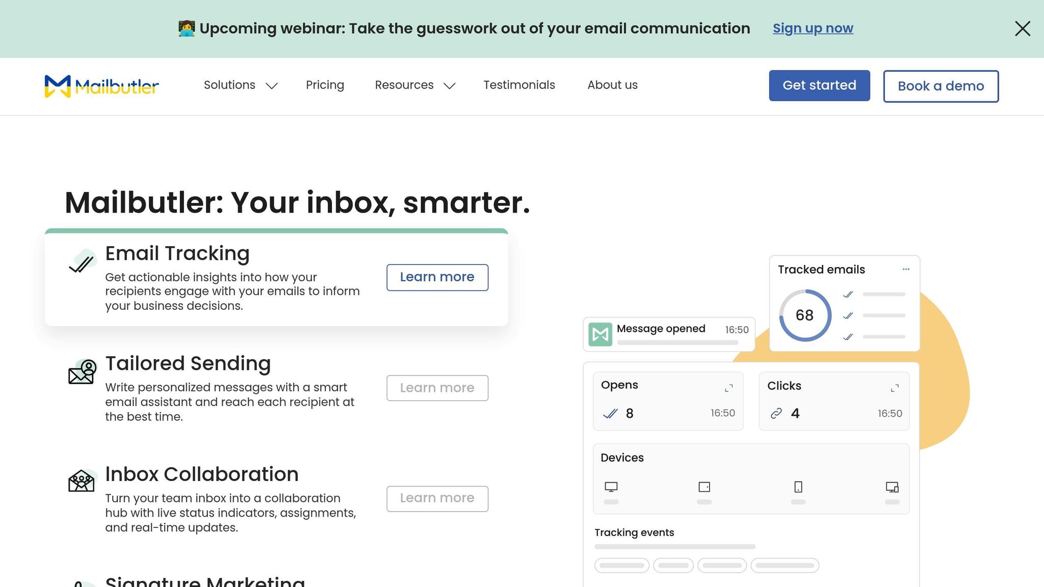Open the Tracked emails options menu
Viewport: 1044px width, 587px height.
coord(906,269)
